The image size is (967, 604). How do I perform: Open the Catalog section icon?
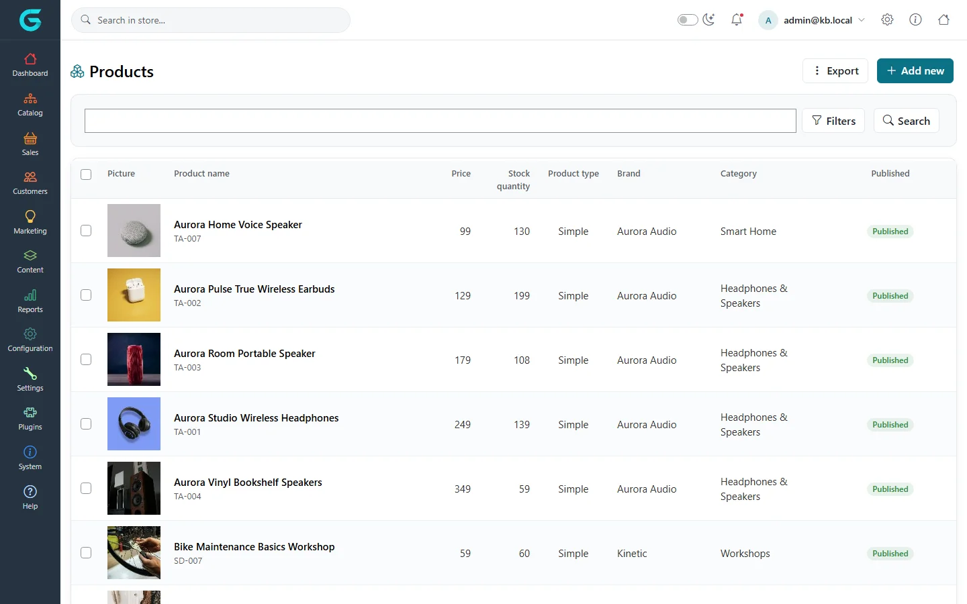pyautogui.click(x=30, y=99)
